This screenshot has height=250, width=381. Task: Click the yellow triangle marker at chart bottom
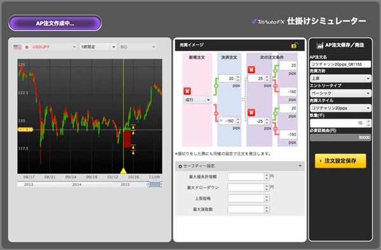tap(123, 171)
